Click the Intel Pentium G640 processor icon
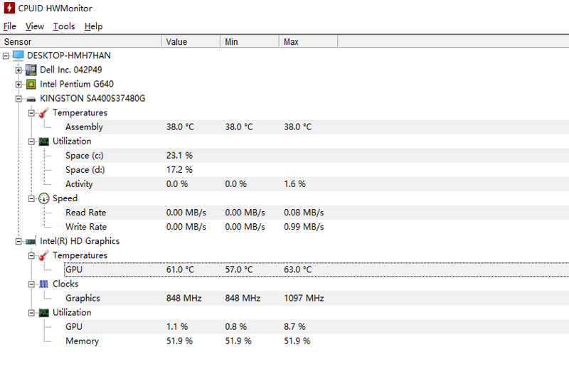Screen dimensions: 569x379 point(31,84)
